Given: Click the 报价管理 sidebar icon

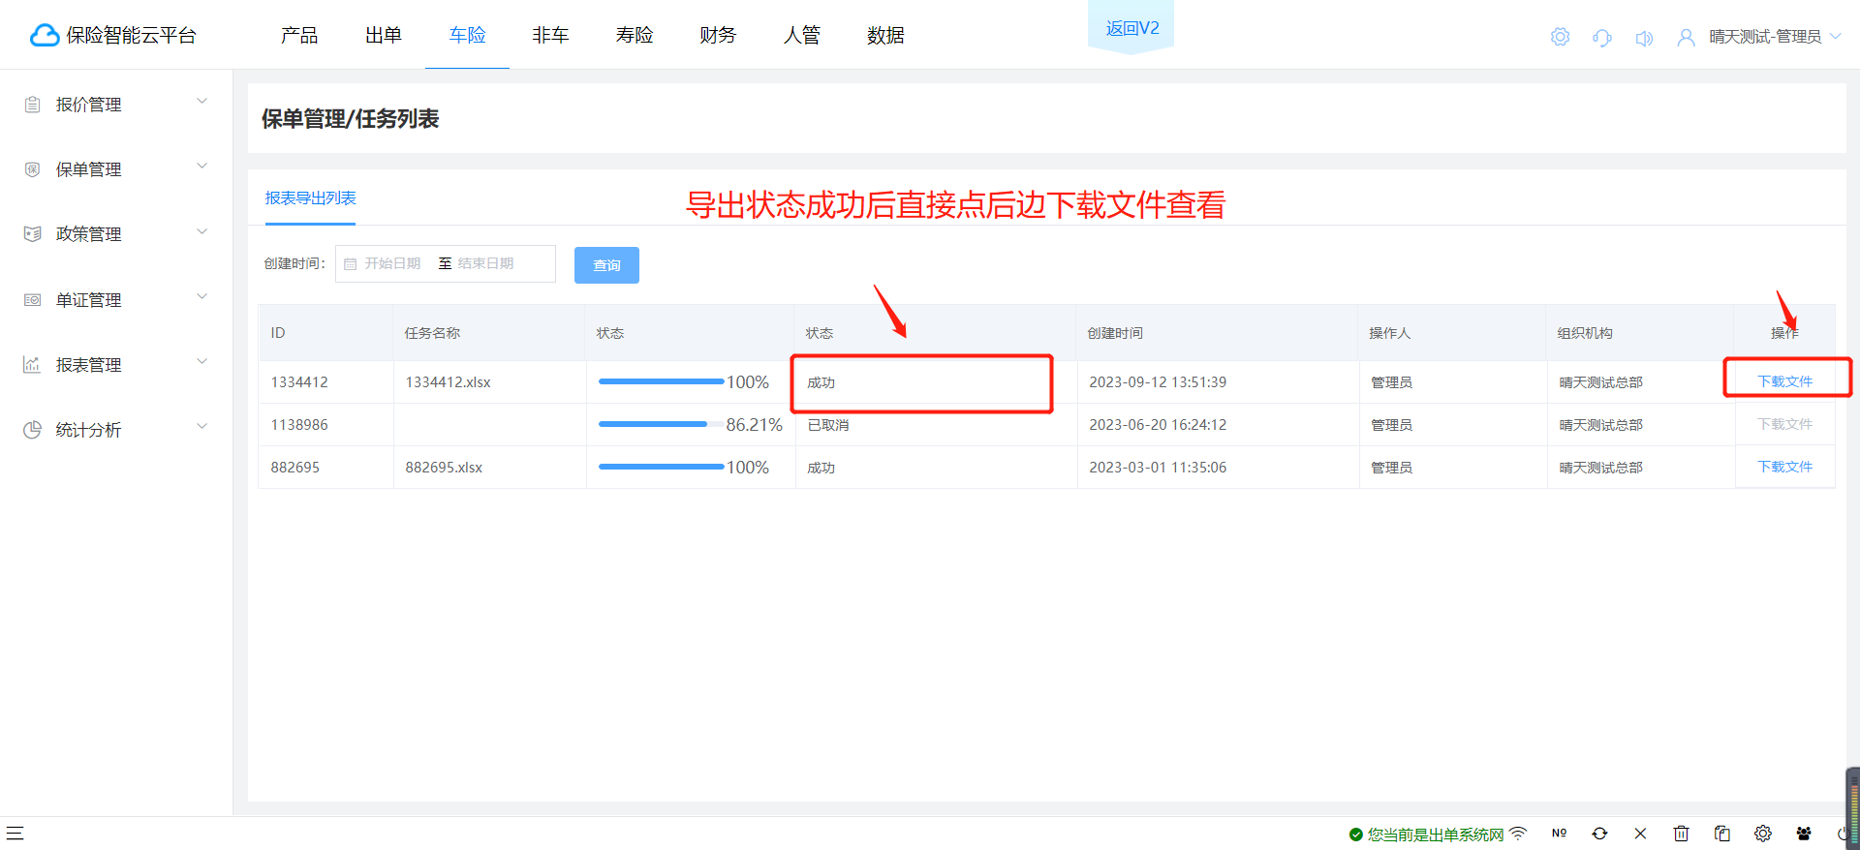Looking at the screenshot, I should pos(32,105).
